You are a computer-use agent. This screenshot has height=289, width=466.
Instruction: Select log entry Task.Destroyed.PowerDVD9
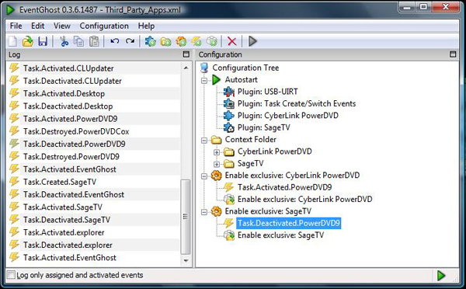point(71,157)
